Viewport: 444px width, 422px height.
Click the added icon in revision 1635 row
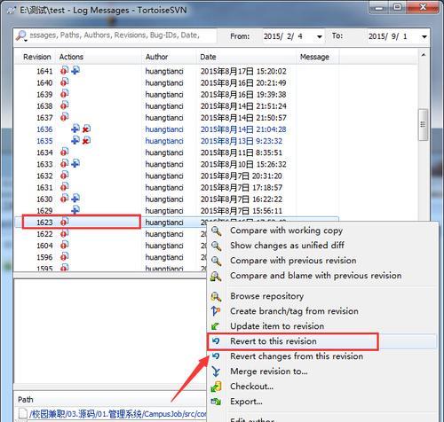coord(75,140)
